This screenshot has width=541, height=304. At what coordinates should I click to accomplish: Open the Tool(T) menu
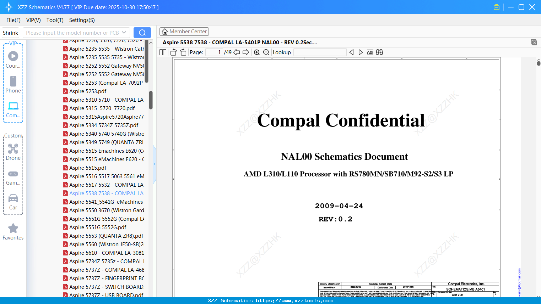55,20
